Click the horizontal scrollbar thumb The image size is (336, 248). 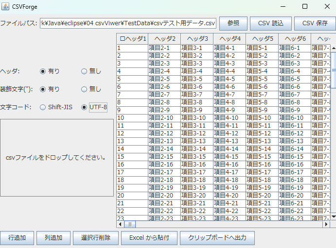click(x=130, y=224)
